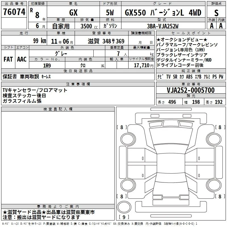Click the note "TVキャンセラー/フロアマット"

click(35, 90)
